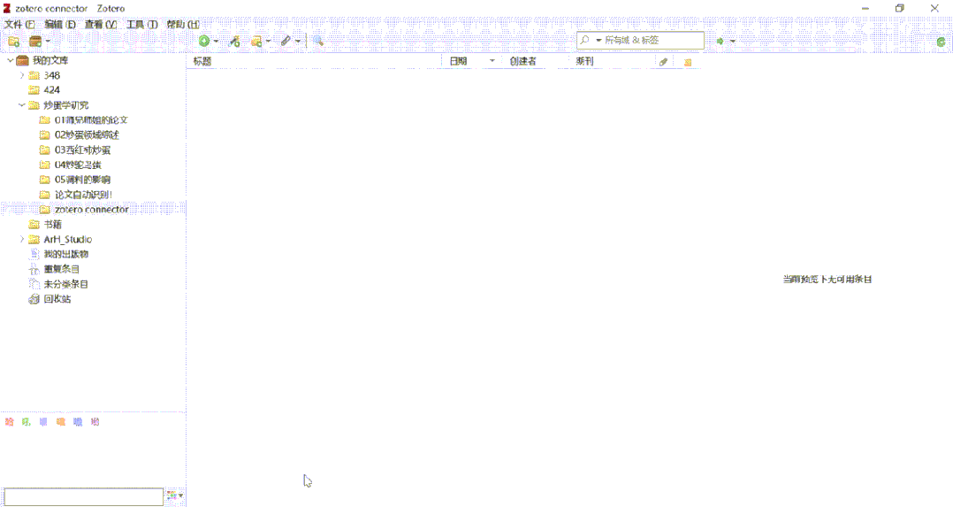Select the 348 collection
953x507 pixels.
click(x=51, y=75)
